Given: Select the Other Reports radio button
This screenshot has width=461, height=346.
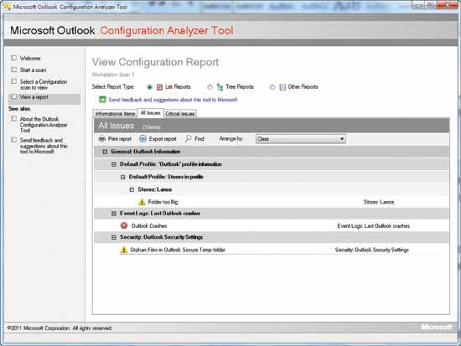Looking at the screenshot, I should [272, 87].
